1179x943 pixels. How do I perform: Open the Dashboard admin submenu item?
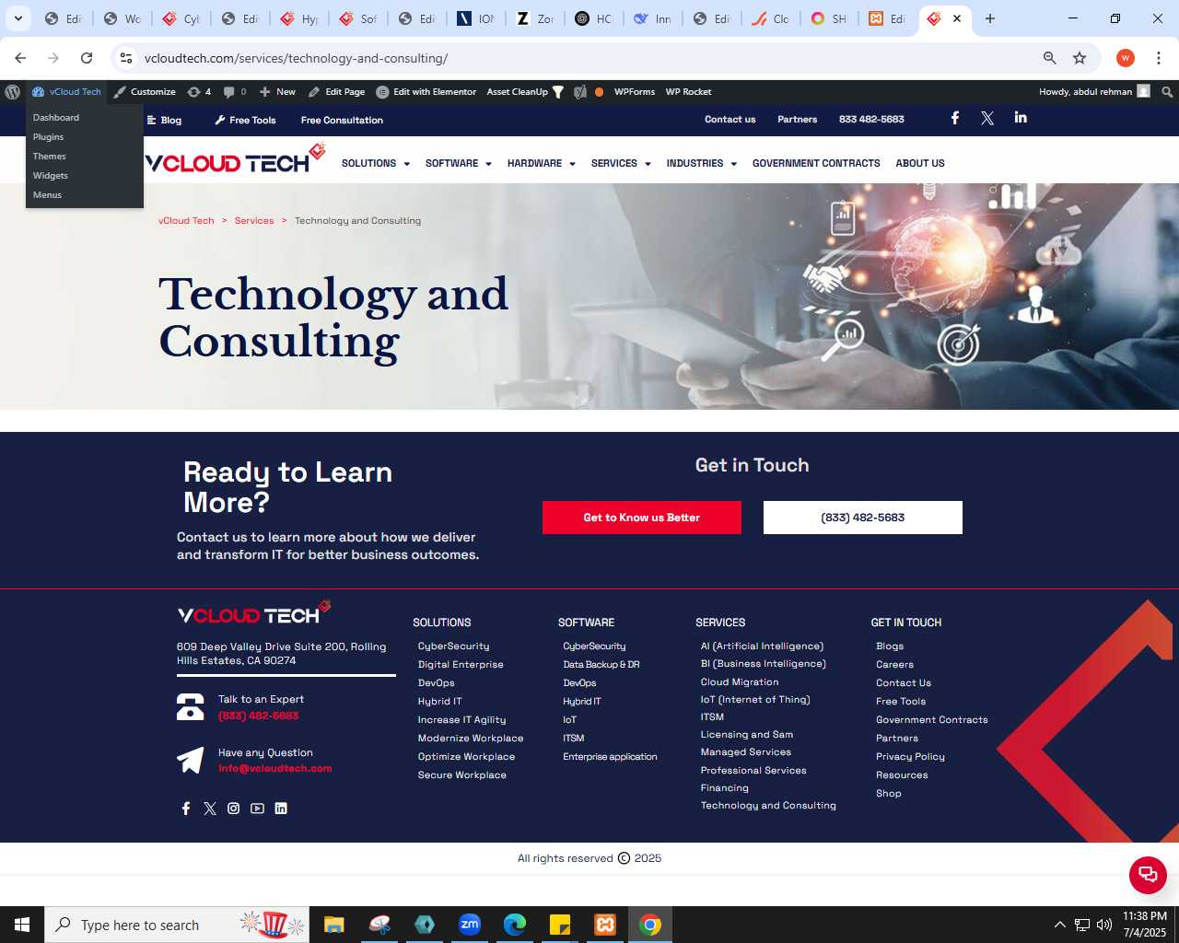pos(56,118)
